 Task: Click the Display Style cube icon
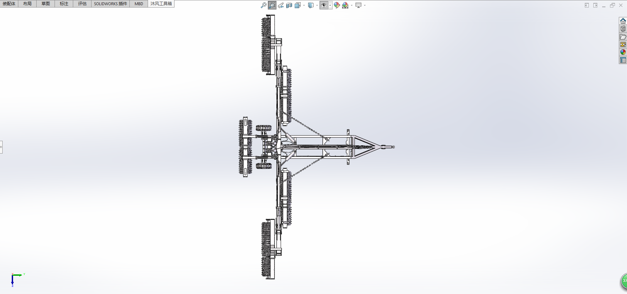[x=311, y=5]
